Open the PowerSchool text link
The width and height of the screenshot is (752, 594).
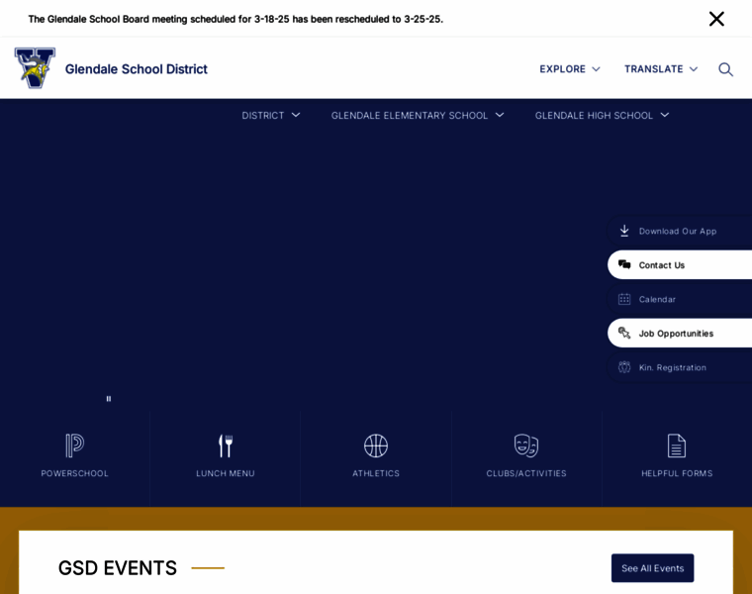coord(75,473)
